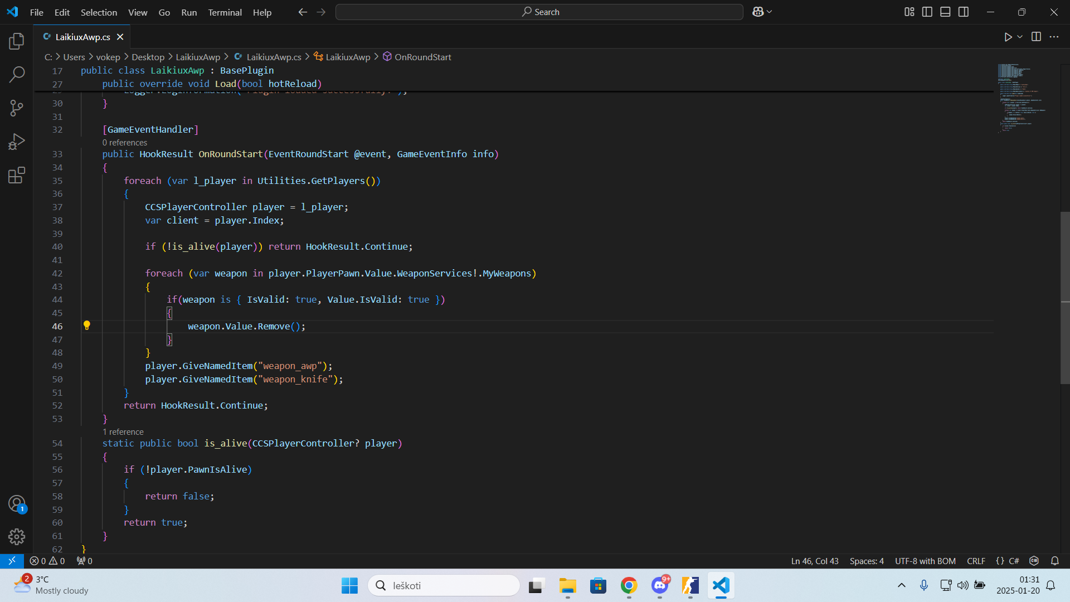1070x602 pixels.
Task: Open the File menu
Action: pyautogui.click(x=37, y=12)
